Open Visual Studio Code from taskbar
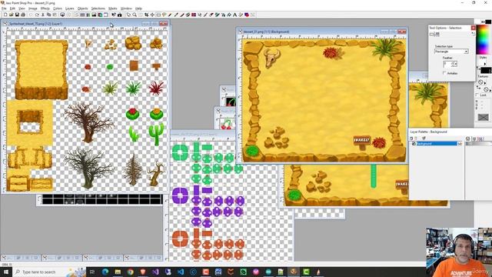492x277 pixels. (x=181, y=272)
